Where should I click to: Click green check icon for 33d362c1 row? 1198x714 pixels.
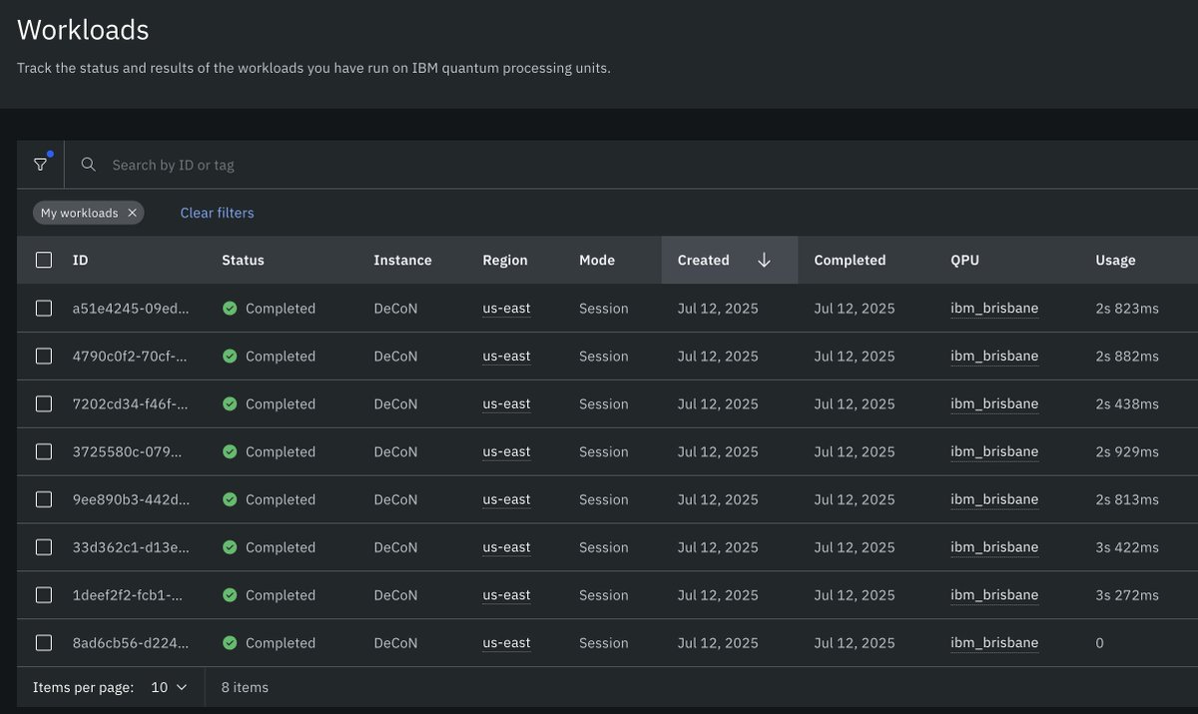[230, 548]
